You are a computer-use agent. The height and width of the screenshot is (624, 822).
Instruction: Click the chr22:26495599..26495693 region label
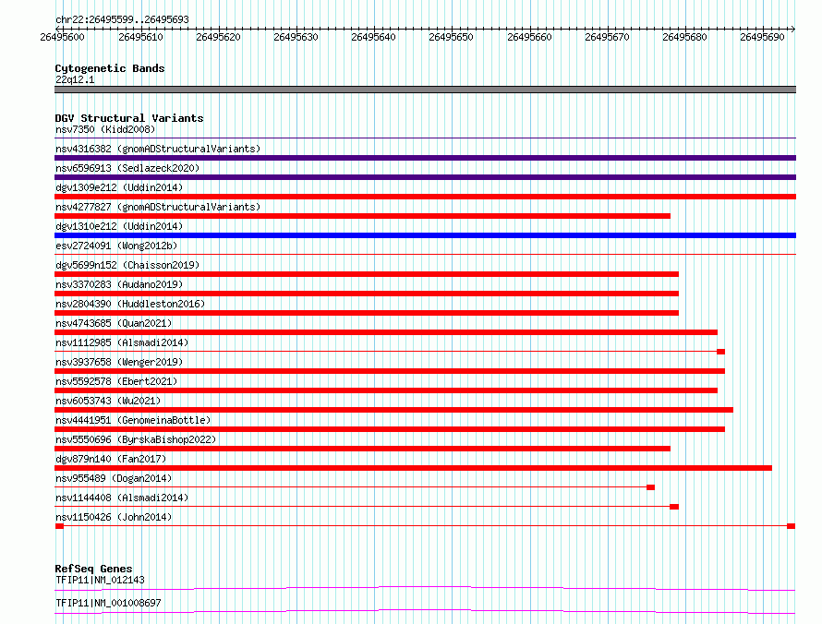(122, 19)
